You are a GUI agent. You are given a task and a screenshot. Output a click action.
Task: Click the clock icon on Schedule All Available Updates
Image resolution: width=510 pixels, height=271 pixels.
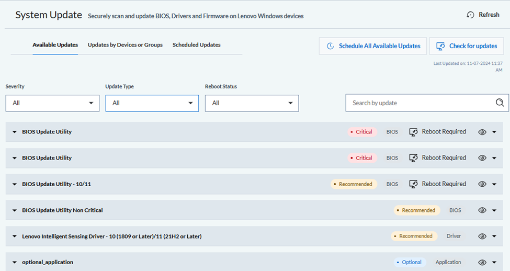pyautogui.click(x=331, y=46)
